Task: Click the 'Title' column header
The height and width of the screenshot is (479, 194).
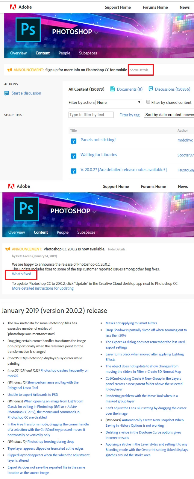Action: 73,130
